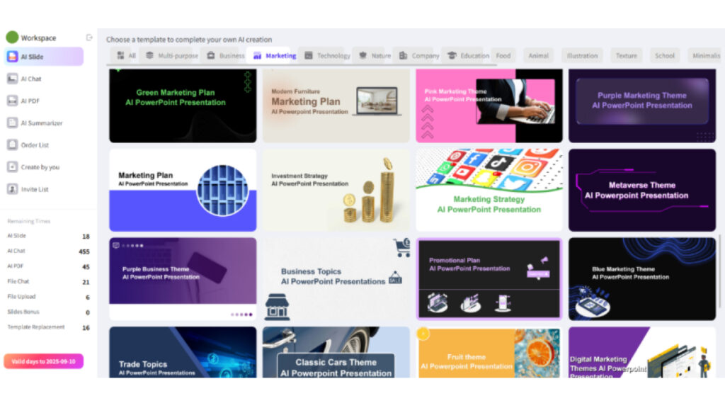
Task: Click Valid days to 2025-09-10 button
Action: tap(43, 361)
